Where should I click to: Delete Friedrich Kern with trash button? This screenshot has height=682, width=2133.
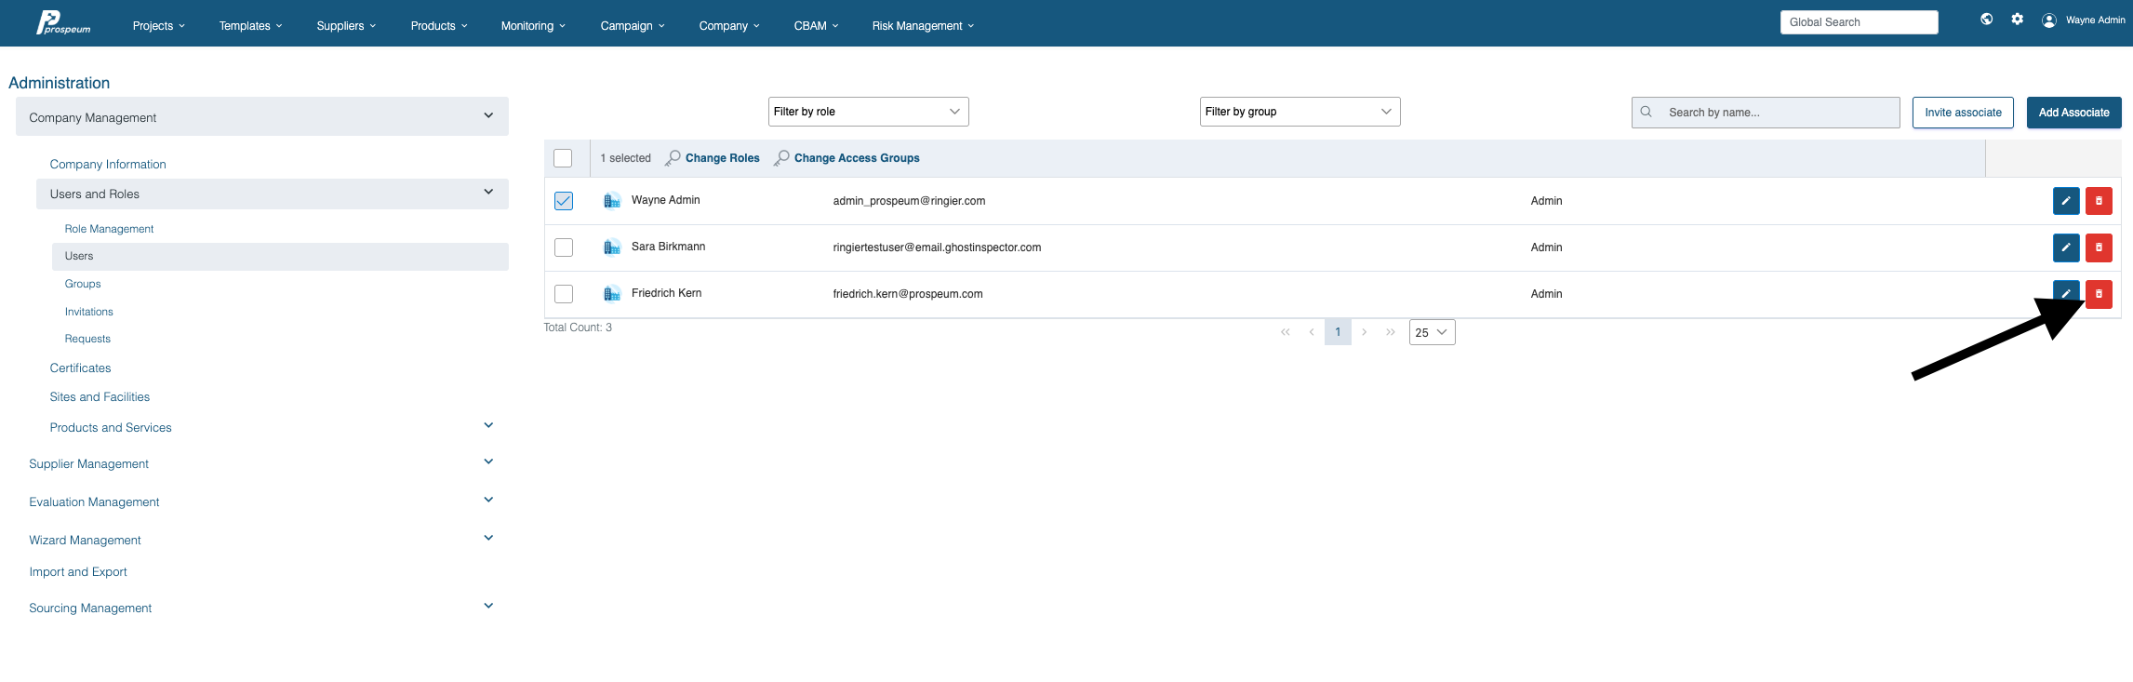2099,294
